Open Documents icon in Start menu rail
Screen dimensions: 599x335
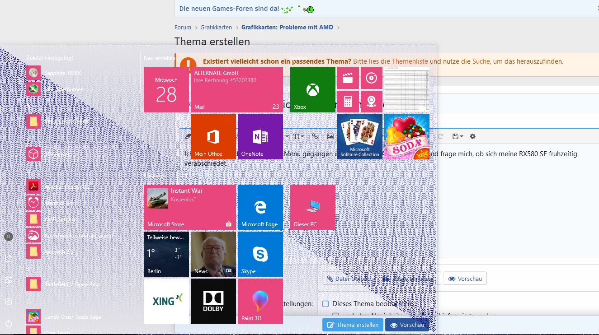pyautogui.click(x=9, y=258)
